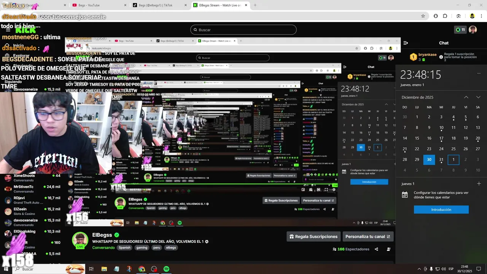
Task: Click bryankase's leaderboard badge in chat
Action: click(413, 57)
